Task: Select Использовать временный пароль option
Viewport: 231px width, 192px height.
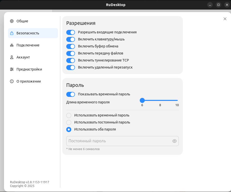Action: [x=69, y=115]
